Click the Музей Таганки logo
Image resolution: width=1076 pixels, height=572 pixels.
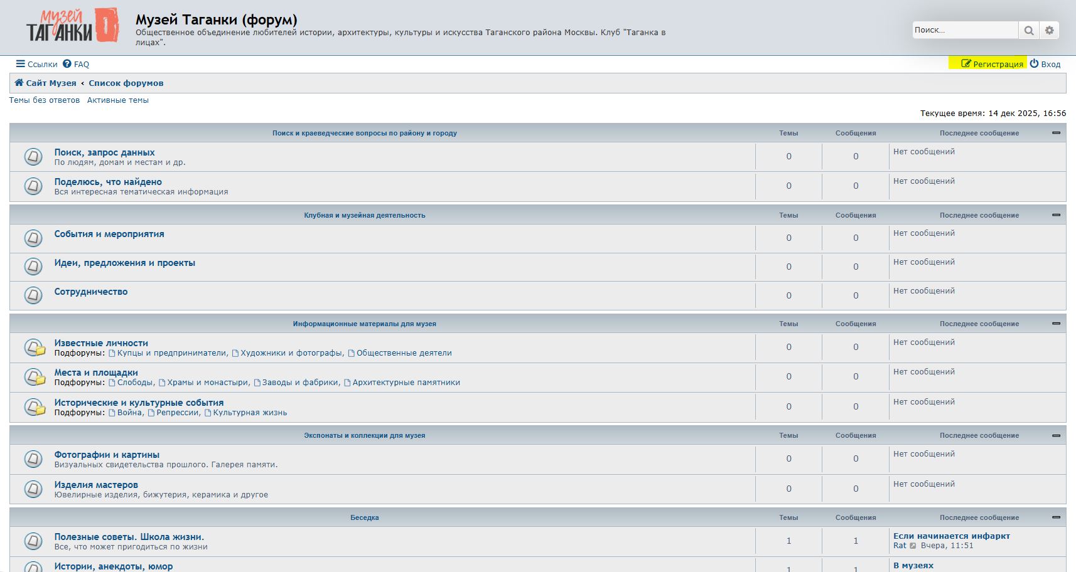point(72,26)
